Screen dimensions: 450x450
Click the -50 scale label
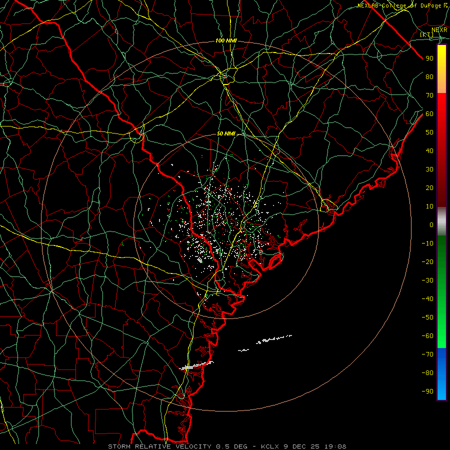427,317
